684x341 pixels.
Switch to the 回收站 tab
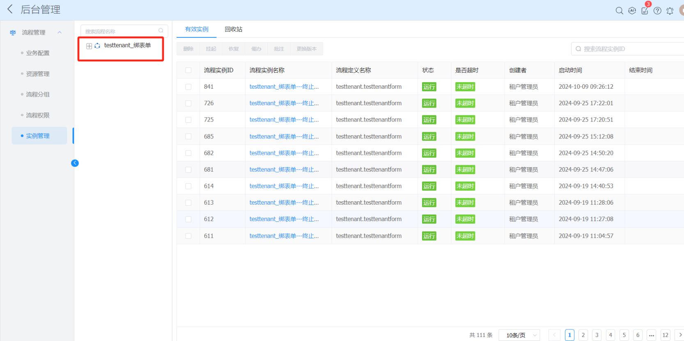(233, 29)
